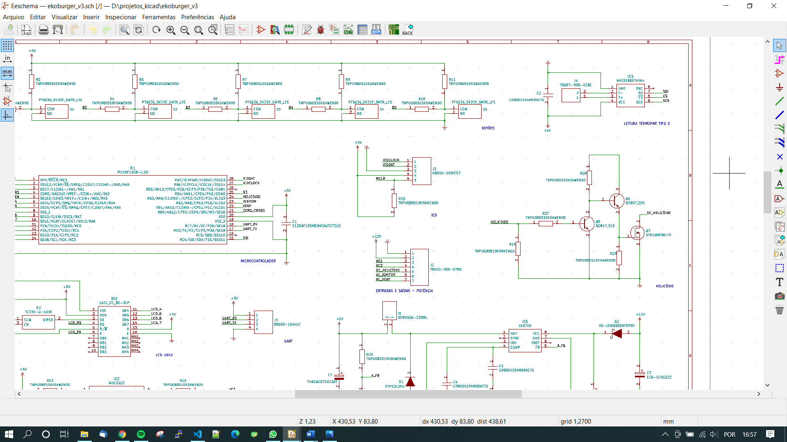Show hidden system tray icons chevron

coord(665,434)
